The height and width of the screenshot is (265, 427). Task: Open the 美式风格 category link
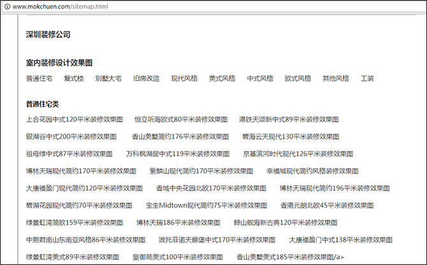222,78
